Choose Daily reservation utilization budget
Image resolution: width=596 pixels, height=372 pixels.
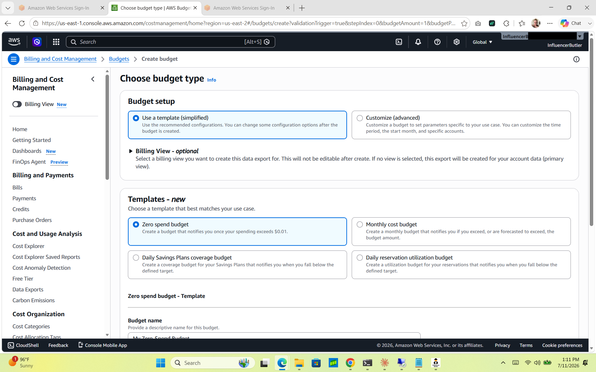point(461,265)
